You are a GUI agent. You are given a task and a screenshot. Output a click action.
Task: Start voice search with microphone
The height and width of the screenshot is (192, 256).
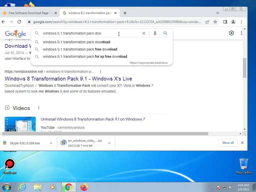pos(155,33)
